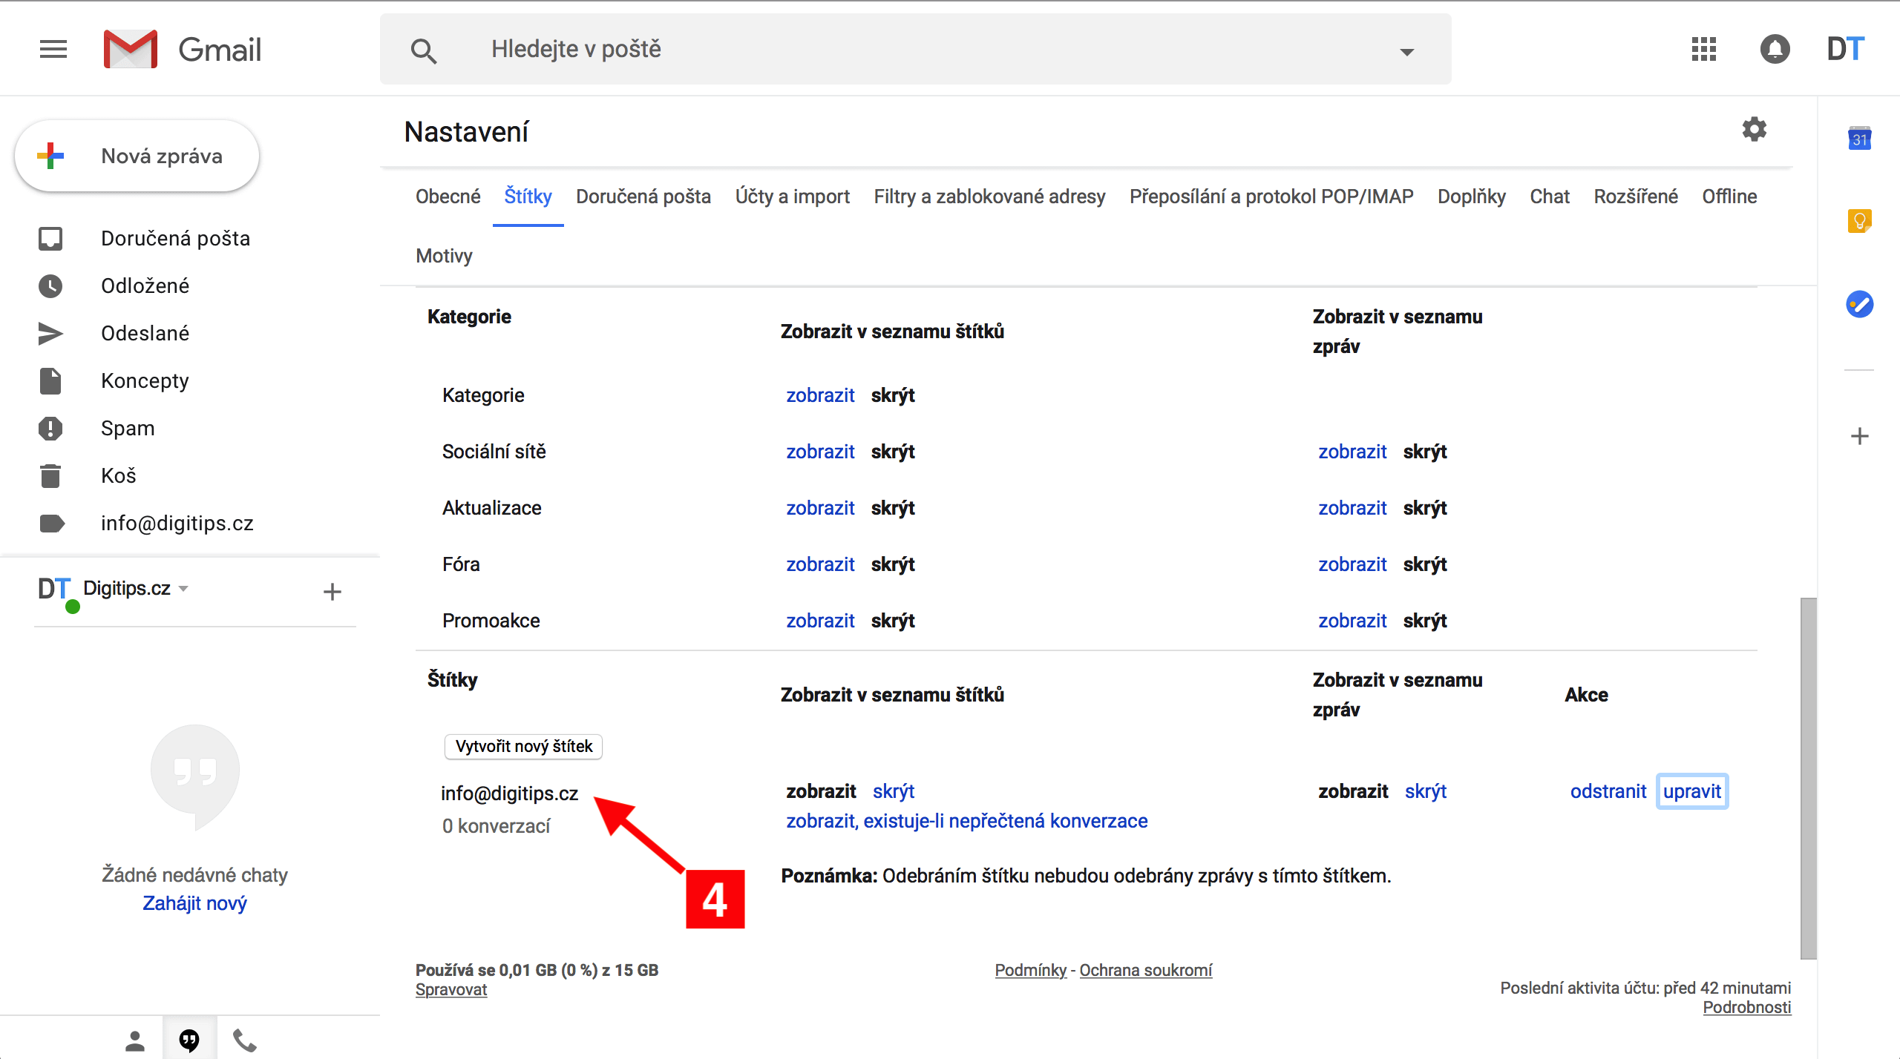
Task: Select the Spam folder icon
Action: click(x=50, y=428)
